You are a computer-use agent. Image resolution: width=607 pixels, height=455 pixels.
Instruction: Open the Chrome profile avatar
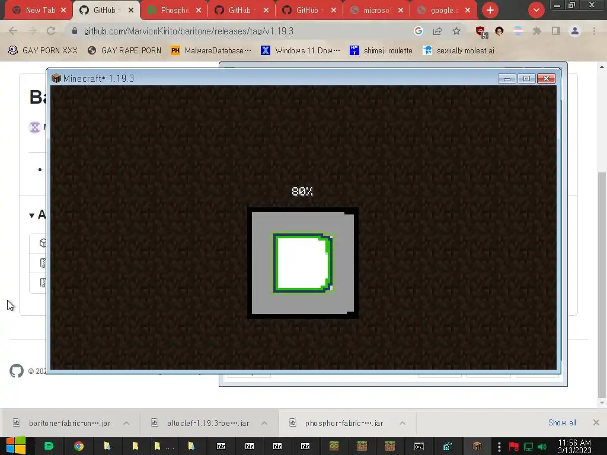click(x=575, y=31)
